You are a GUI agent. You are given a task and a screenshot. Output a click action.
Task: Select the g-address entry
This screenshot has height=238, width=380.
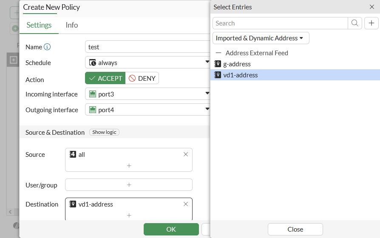tap(237, 64)
